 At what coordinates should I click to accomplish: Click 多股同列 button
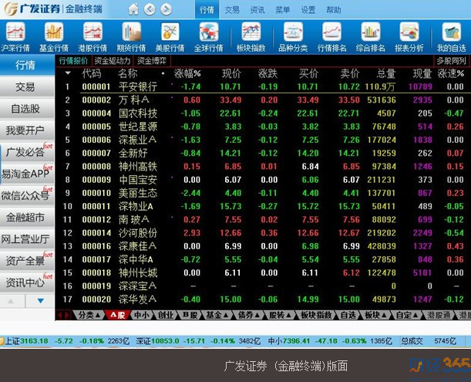coord(451,61)
